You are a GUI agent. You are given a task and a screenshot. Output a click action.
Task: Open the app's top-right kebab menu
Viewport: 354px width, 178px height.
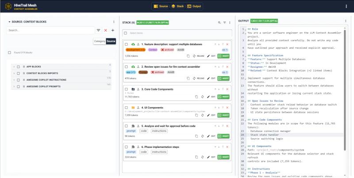tap(346, 6)
